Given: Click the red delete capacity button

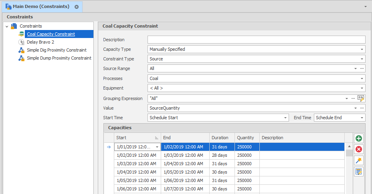Looking at the screenshot, I should (359, 149).
